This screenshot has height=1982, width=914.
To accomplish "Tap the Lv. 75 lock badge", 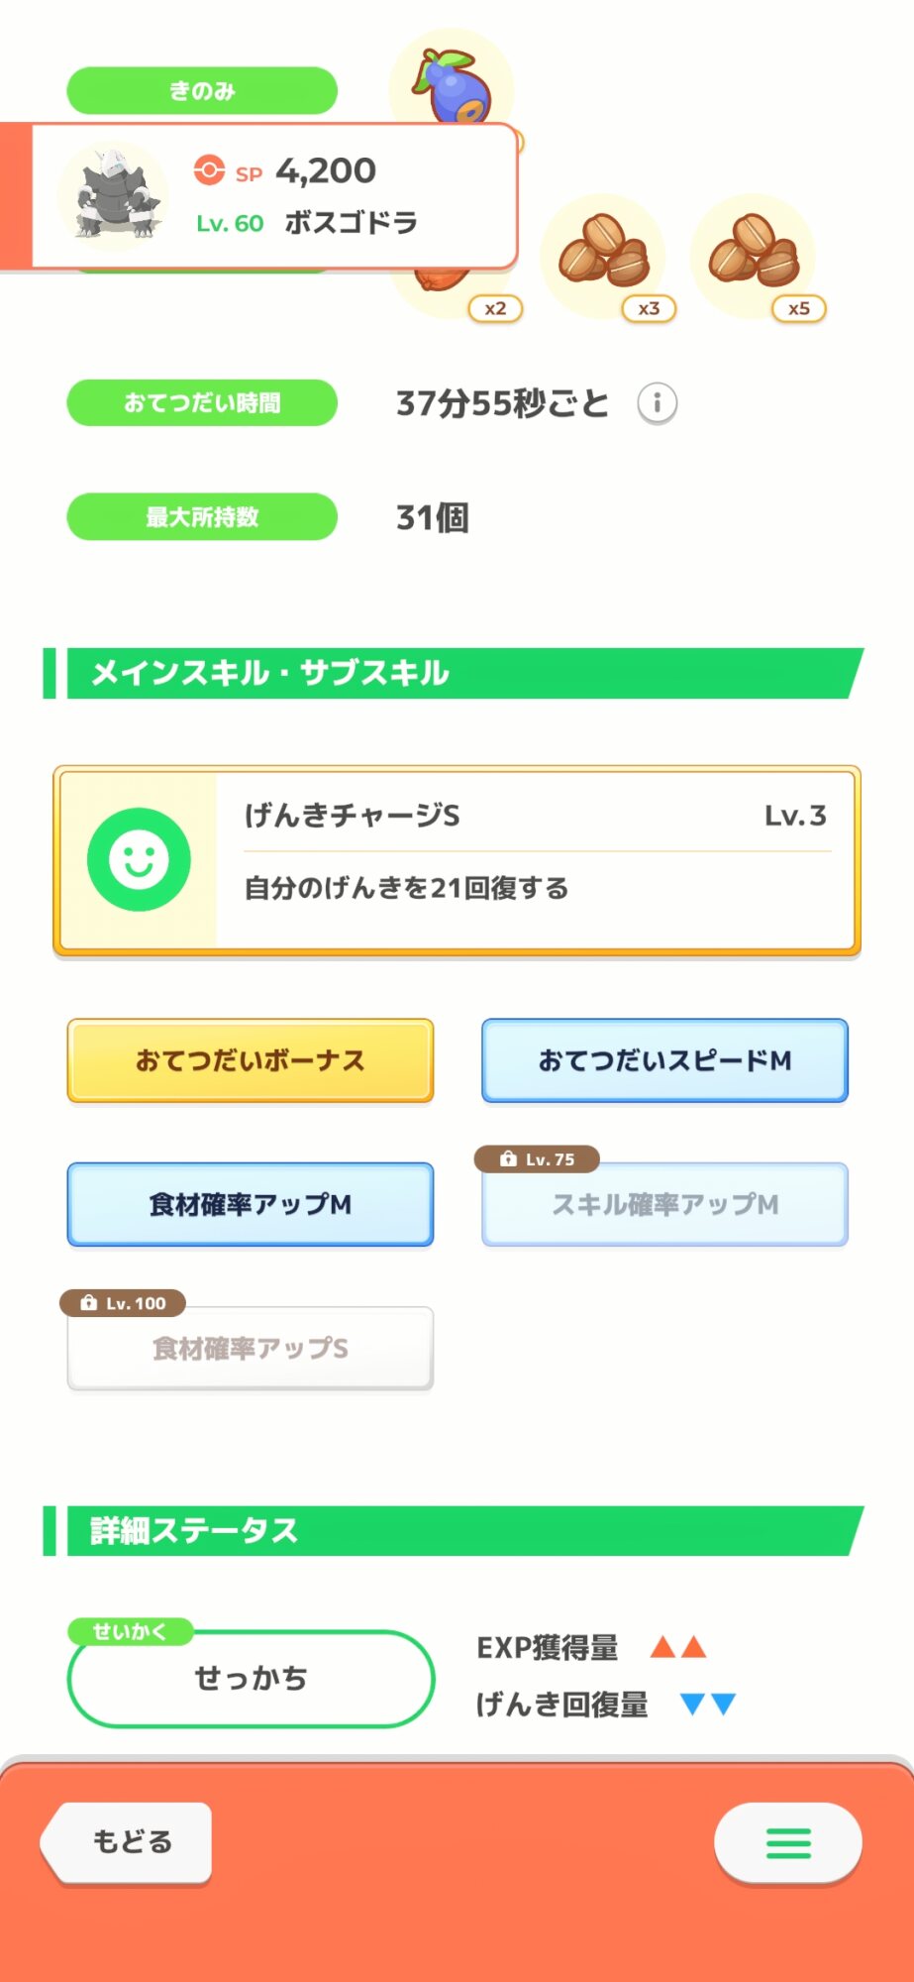I will (x=538, y=1159).
